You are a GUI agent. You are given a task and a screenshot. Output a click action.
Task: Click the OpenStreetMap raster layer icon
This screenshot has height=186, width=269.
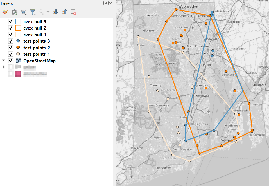point(18,61)
